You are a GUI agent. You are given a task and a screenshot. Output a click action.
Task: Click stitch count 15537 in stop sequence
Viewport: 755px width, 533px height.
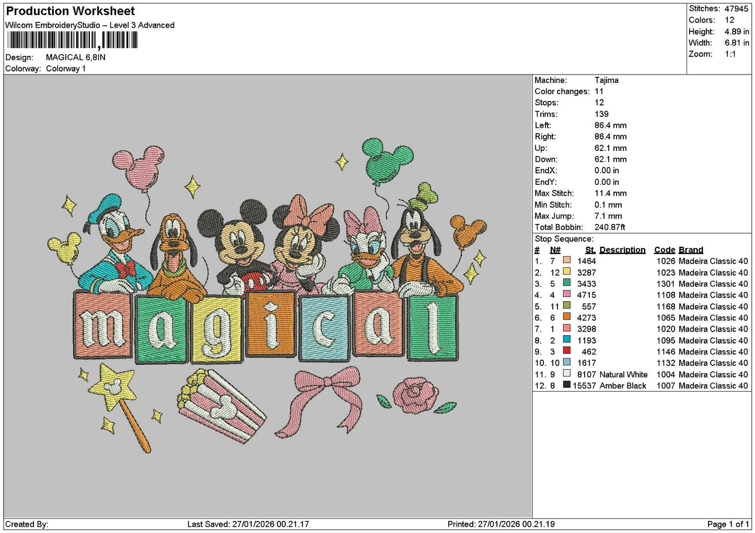pyautogui.click(x=584, y=386)
